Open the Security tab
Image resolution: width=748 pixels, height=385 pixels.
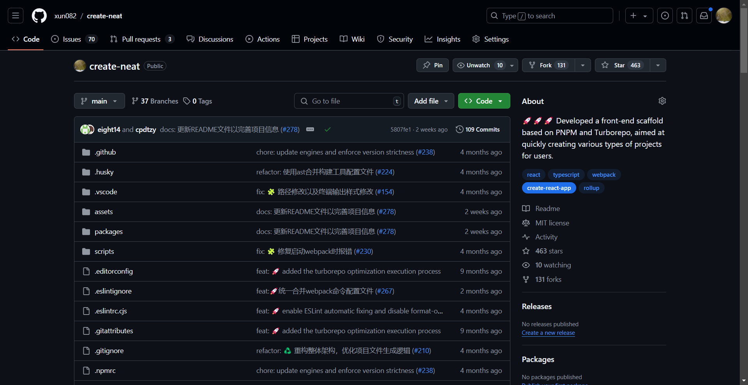395,39
